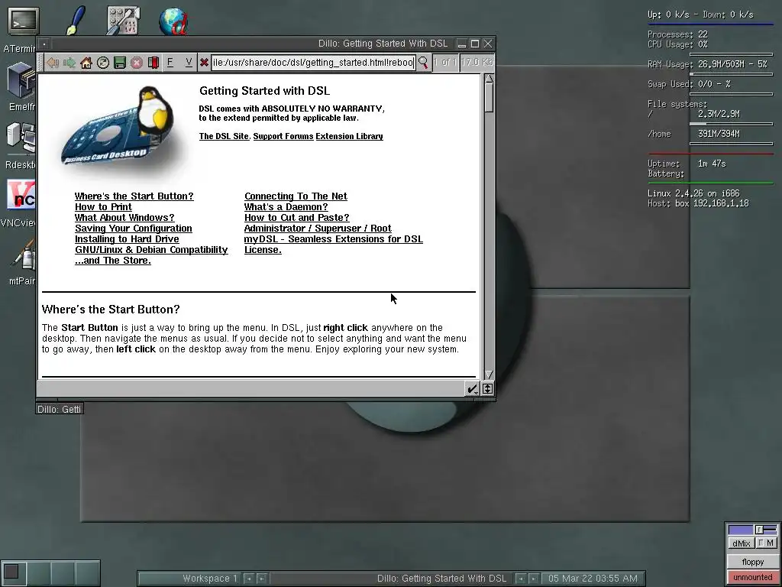Save the page using the floppy disk icon
This screenshot has width=782, height=587.
coord(120,63)
